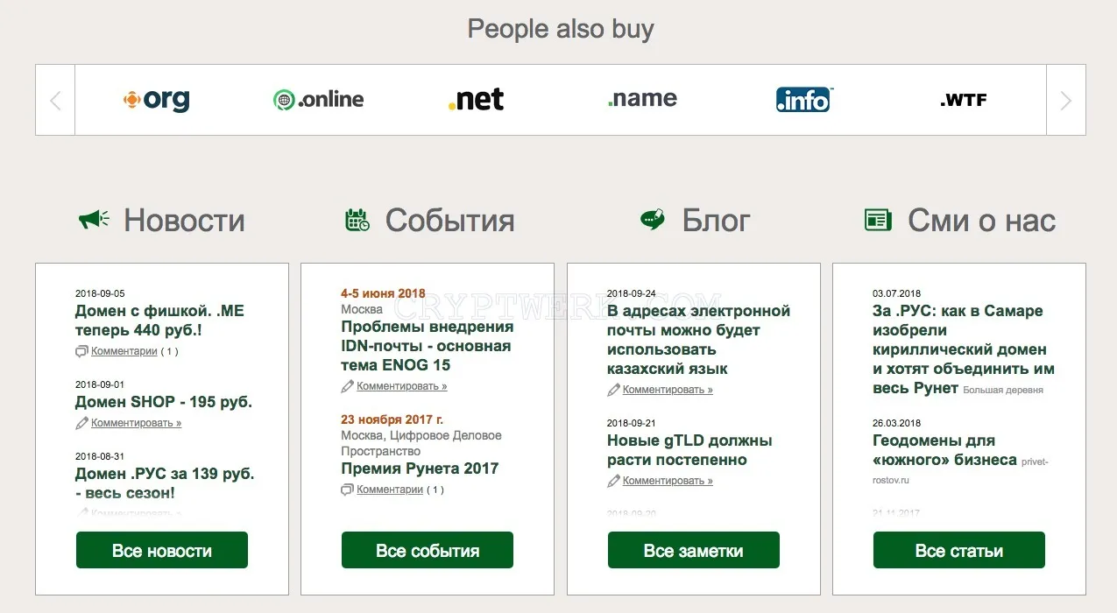Select the .online domain logo

pyautogui.click(x=318, y=100)
